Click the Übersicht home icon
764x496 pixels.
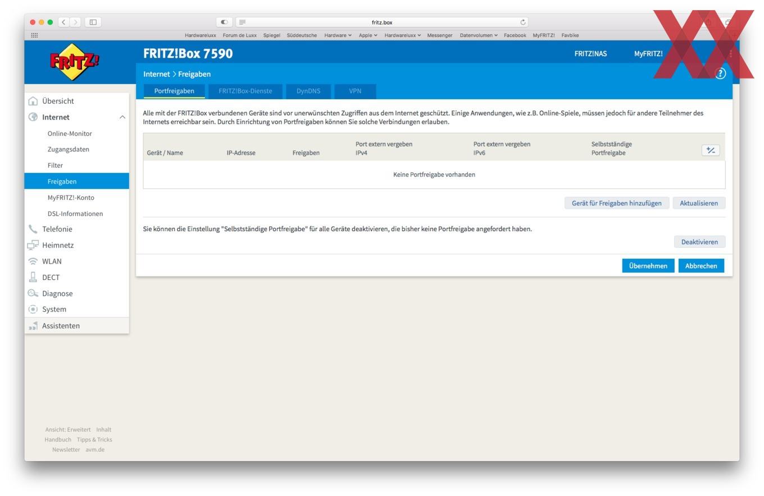(x=33, y=101)
